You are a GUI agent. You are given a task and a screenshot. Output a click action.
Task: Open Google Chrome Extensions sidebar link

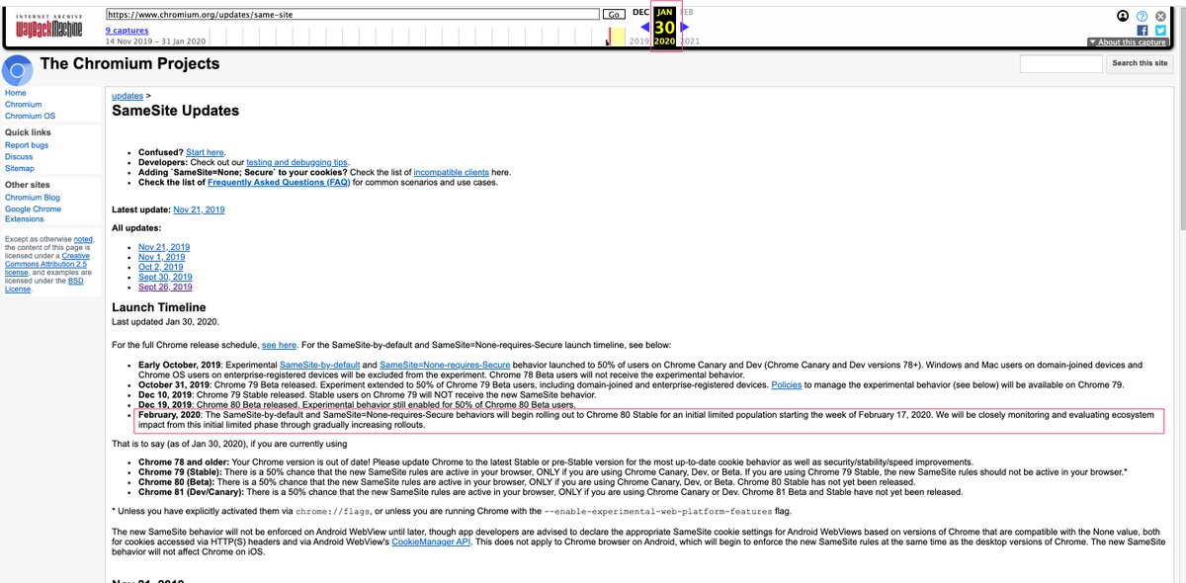pos(33,214)
